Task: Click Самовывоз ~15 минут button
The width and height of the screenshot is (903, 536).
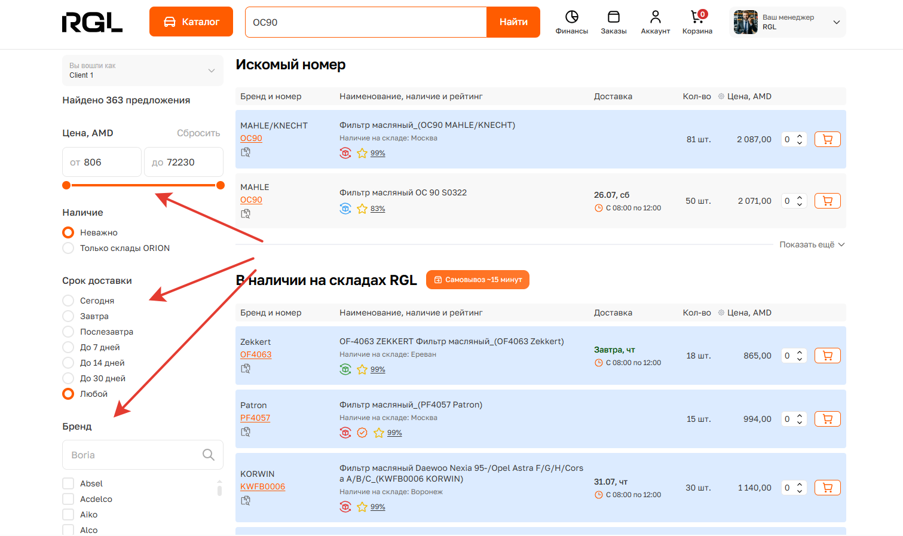Action: pos(477,280)
